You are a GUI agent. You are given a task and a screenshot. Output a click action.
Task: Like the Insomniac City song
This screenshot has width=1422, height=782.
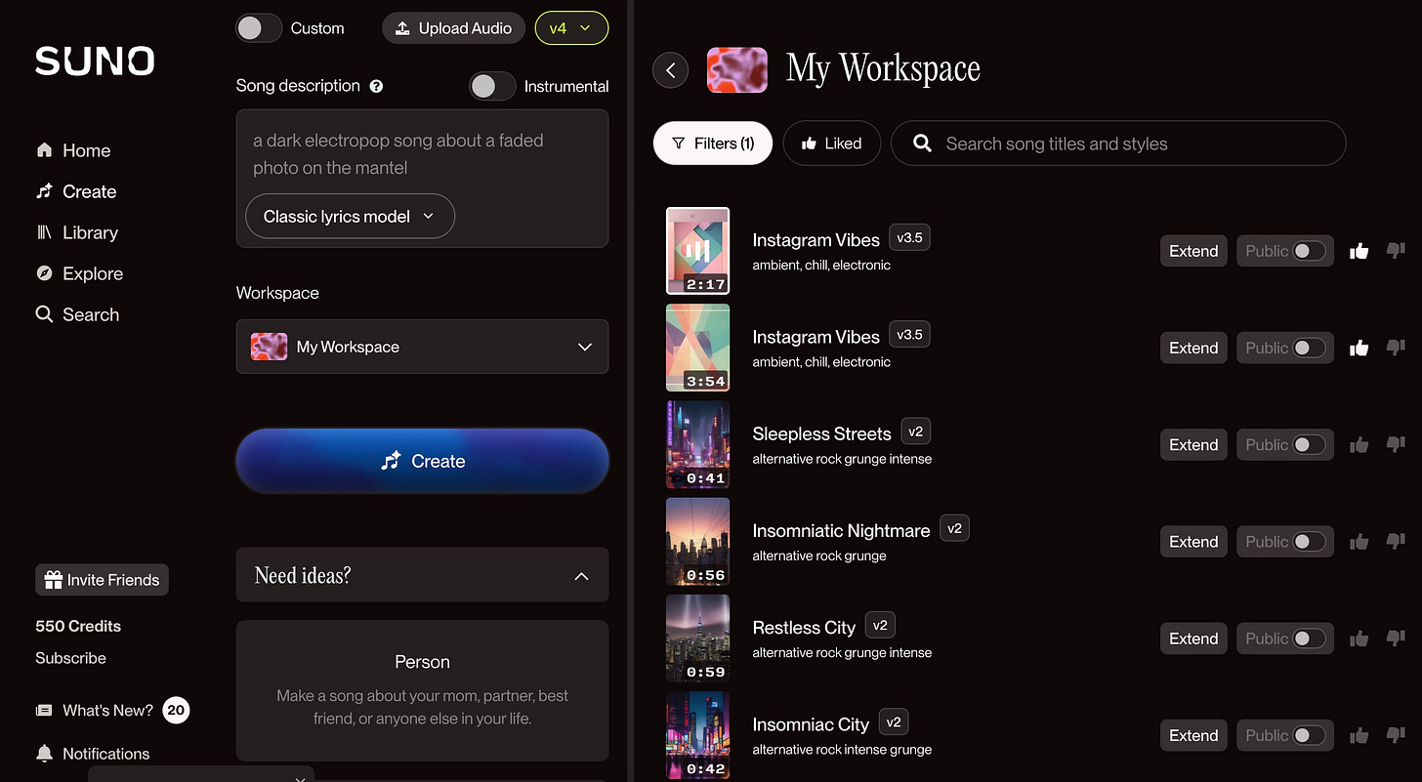[1359, 735]
